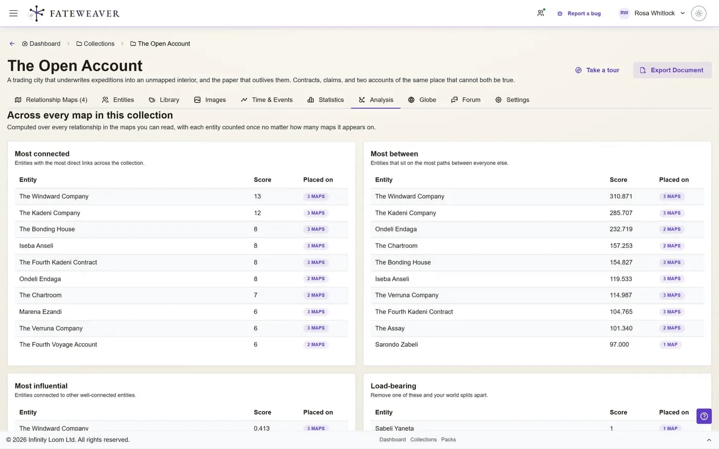
Task: Click the purple help question-mark button
Action: click(704, 416)
